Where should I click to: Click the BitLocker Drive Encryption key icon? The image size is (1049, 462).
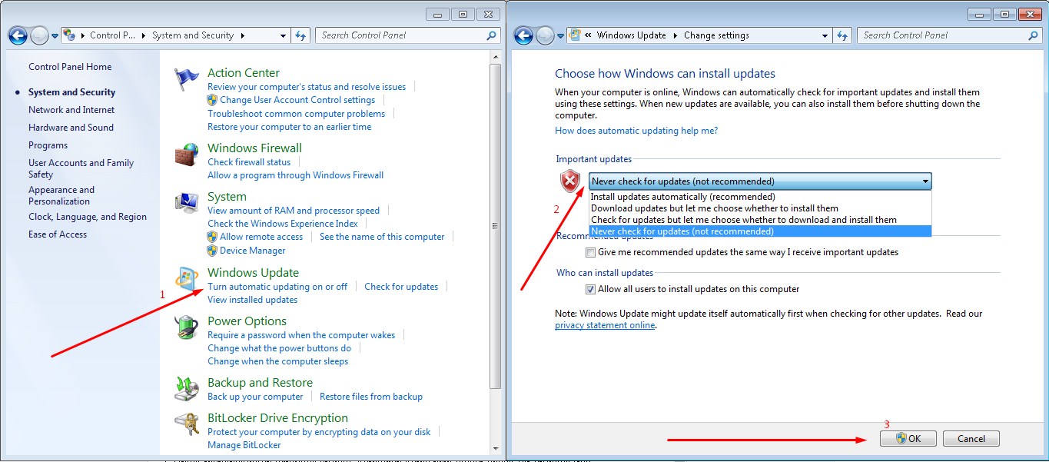187,424
